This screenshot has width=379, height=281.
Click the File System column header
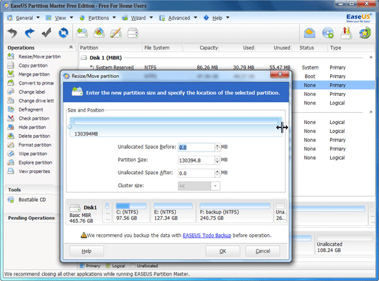coord(162,48)
